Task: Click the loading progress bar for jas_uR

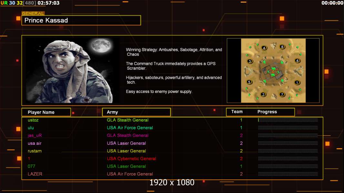Action: 288,135
